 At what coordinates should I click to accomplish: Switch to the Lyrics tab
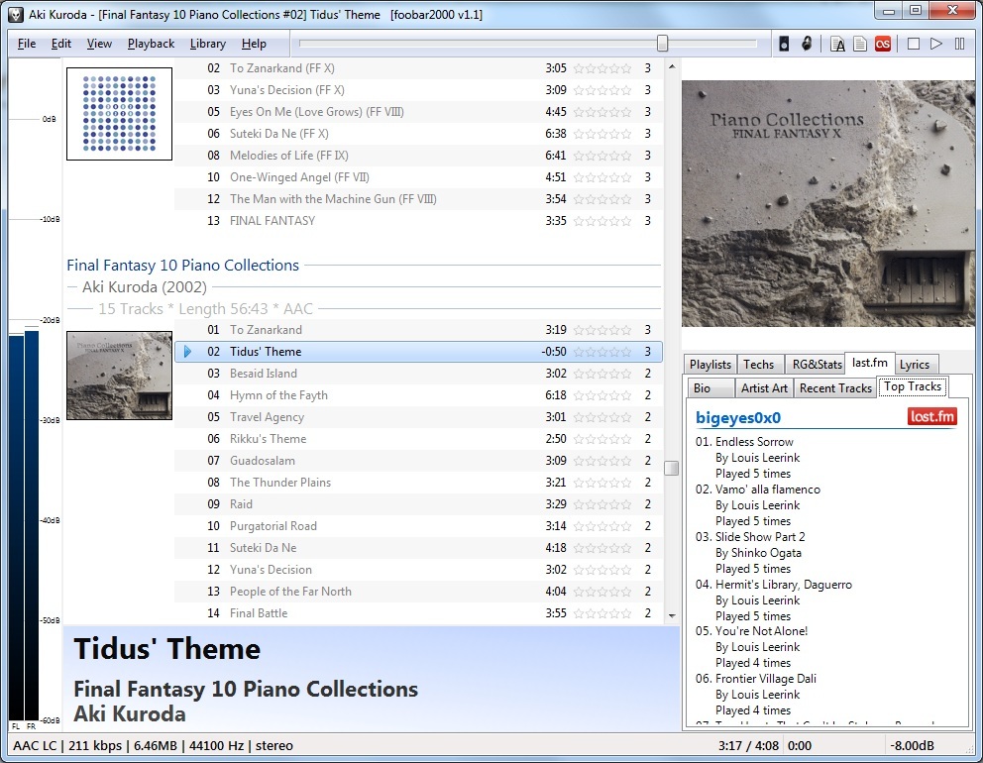click(915, 365)
